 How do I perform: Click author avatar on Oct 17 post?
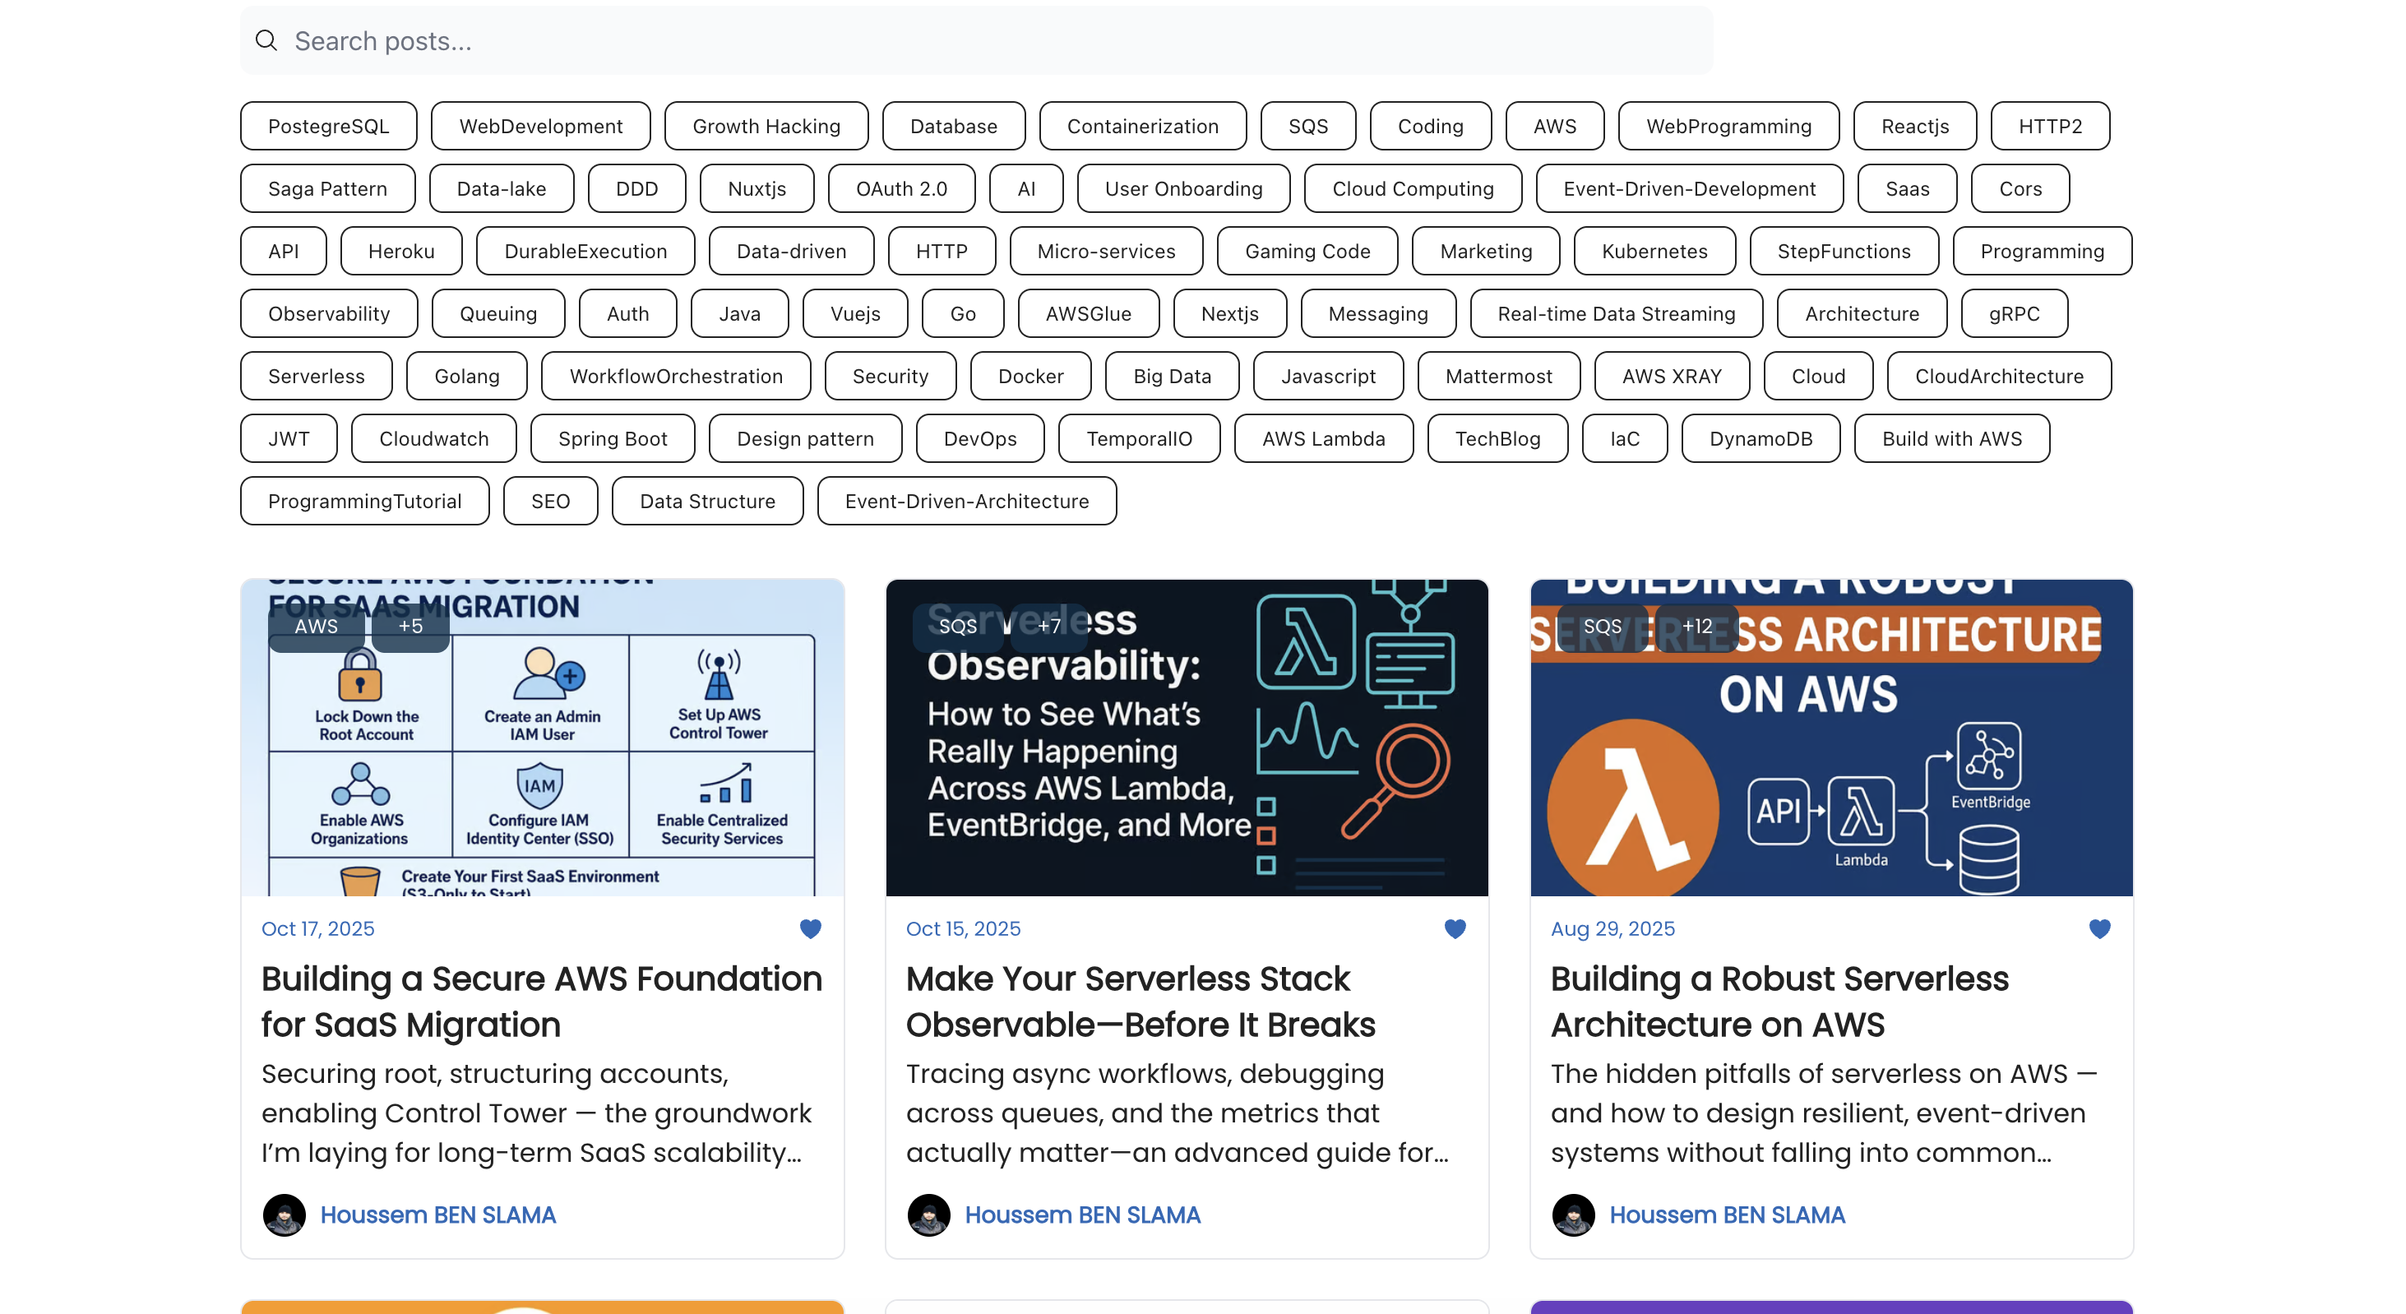[284, 1215]
